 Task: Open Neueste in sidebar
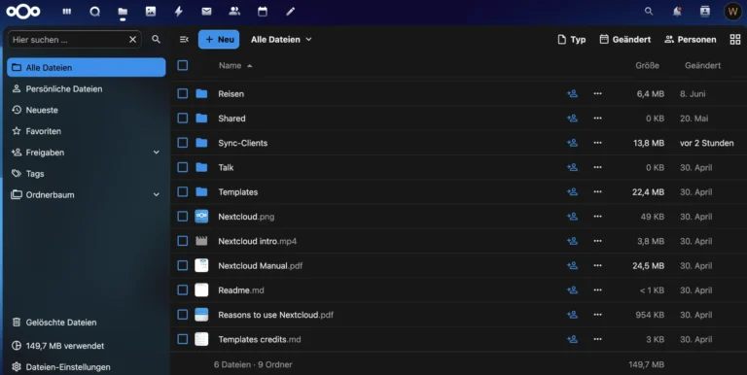(x=87, y=110)
